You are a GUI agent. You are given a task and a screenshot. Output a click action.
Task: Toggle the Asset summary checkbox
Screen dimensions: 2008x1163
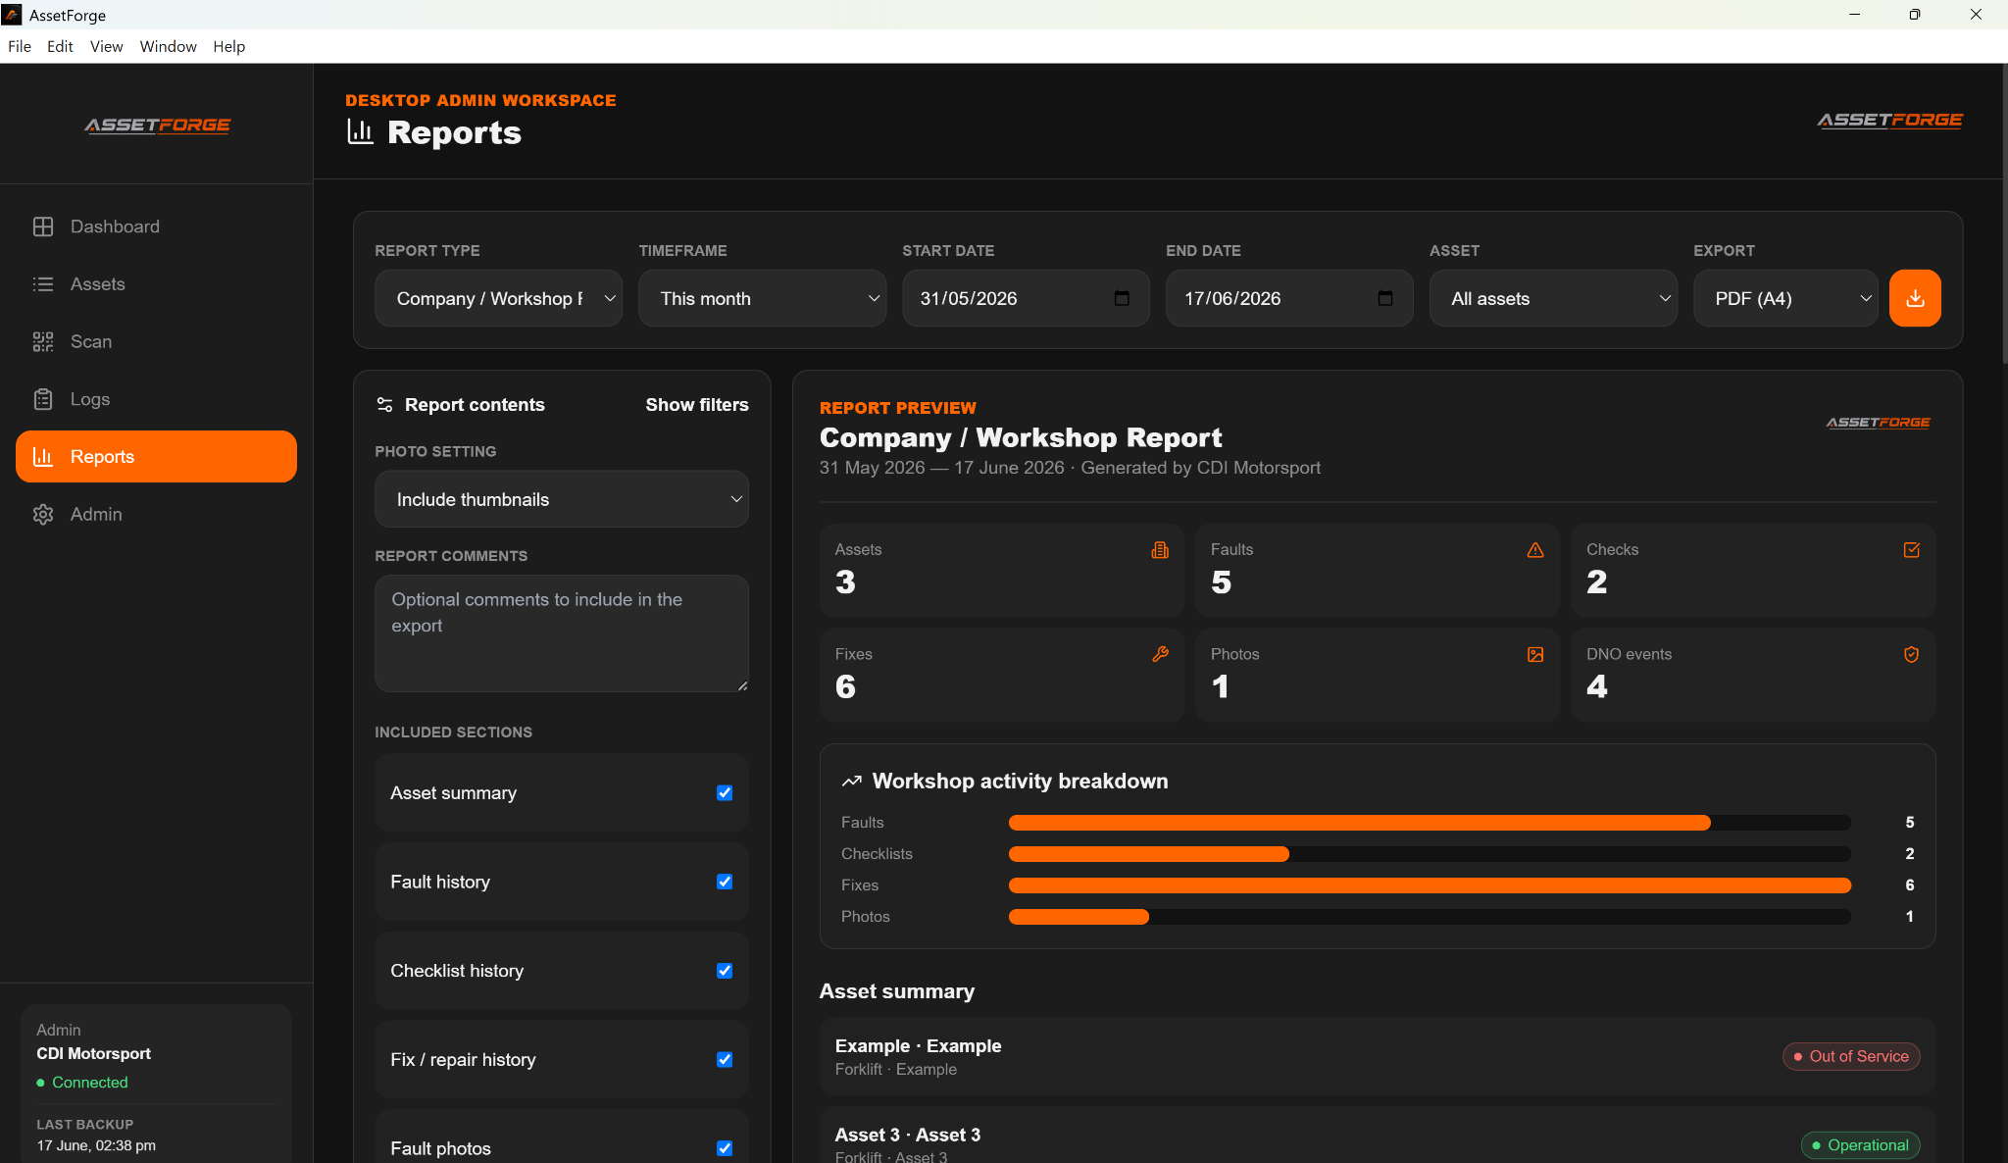pyautogui.click(x=725, y=793)
